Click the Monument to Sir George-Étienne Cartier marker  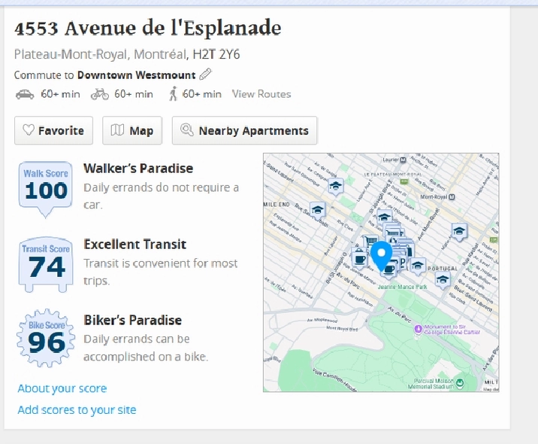point(418,329)
